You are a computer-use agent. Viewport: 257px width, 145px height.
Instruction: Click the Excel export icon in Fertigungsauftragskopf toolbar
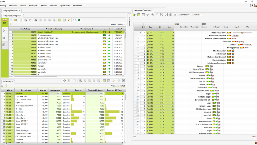coord(79,20)
